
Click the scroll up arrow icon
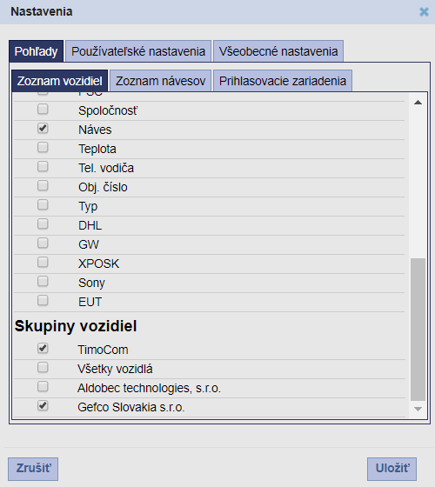(418, 103)
